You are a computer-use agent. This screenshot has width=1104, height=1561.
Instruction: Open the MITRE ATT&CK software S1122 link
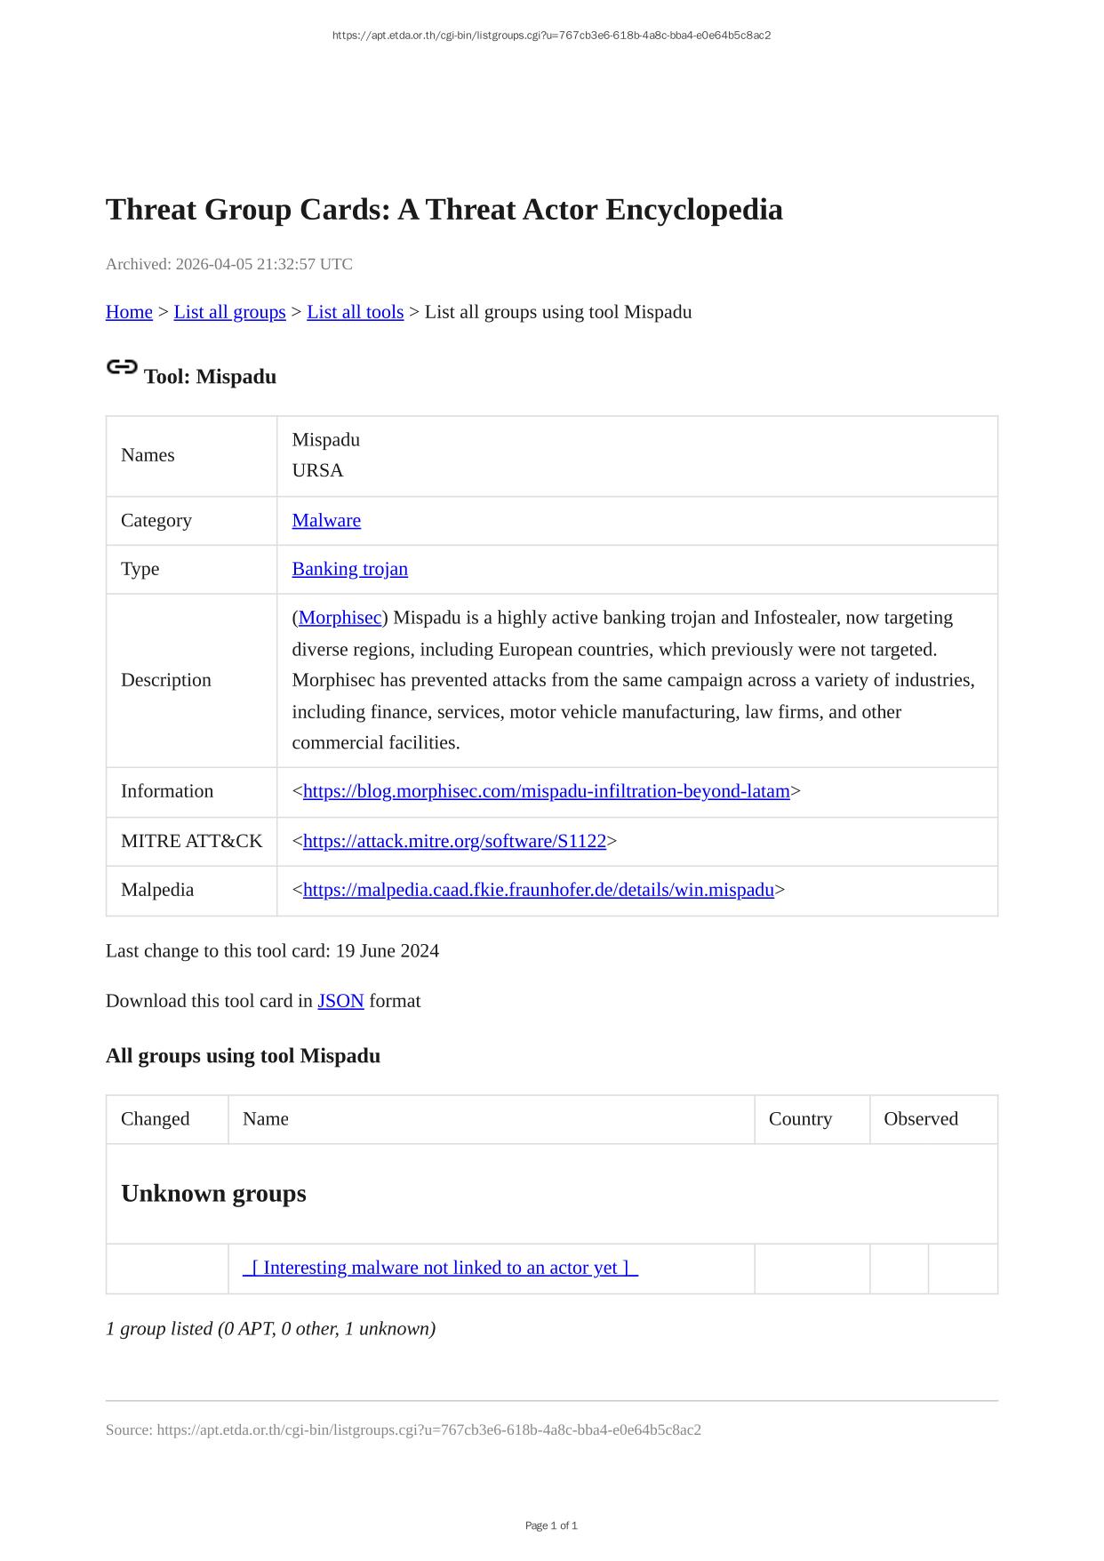[x=454, y=841]
